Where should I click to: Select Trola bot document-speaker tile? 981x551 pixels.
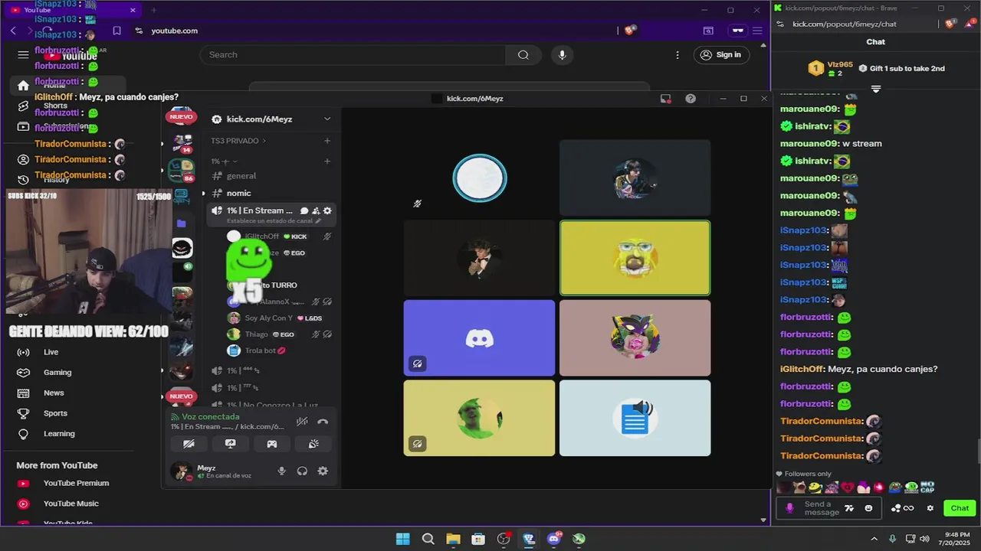point(635,419)
